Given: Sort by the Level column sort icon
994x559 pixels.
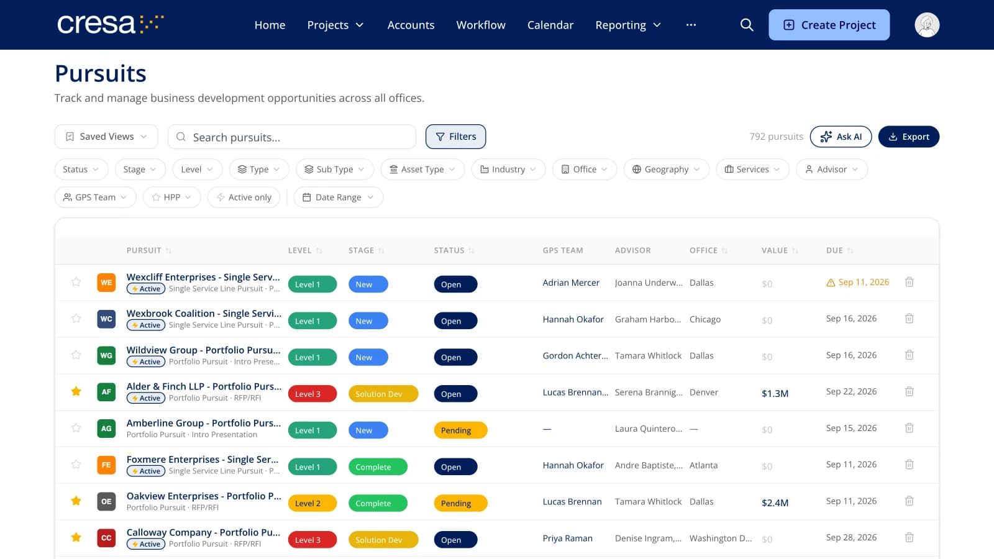Looking at the screenshot, I should (319, 251).
